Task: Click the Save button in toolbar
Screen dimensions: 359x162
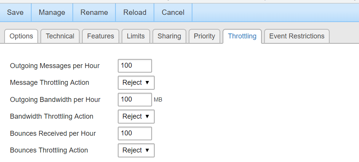Action: click(15, 13)
